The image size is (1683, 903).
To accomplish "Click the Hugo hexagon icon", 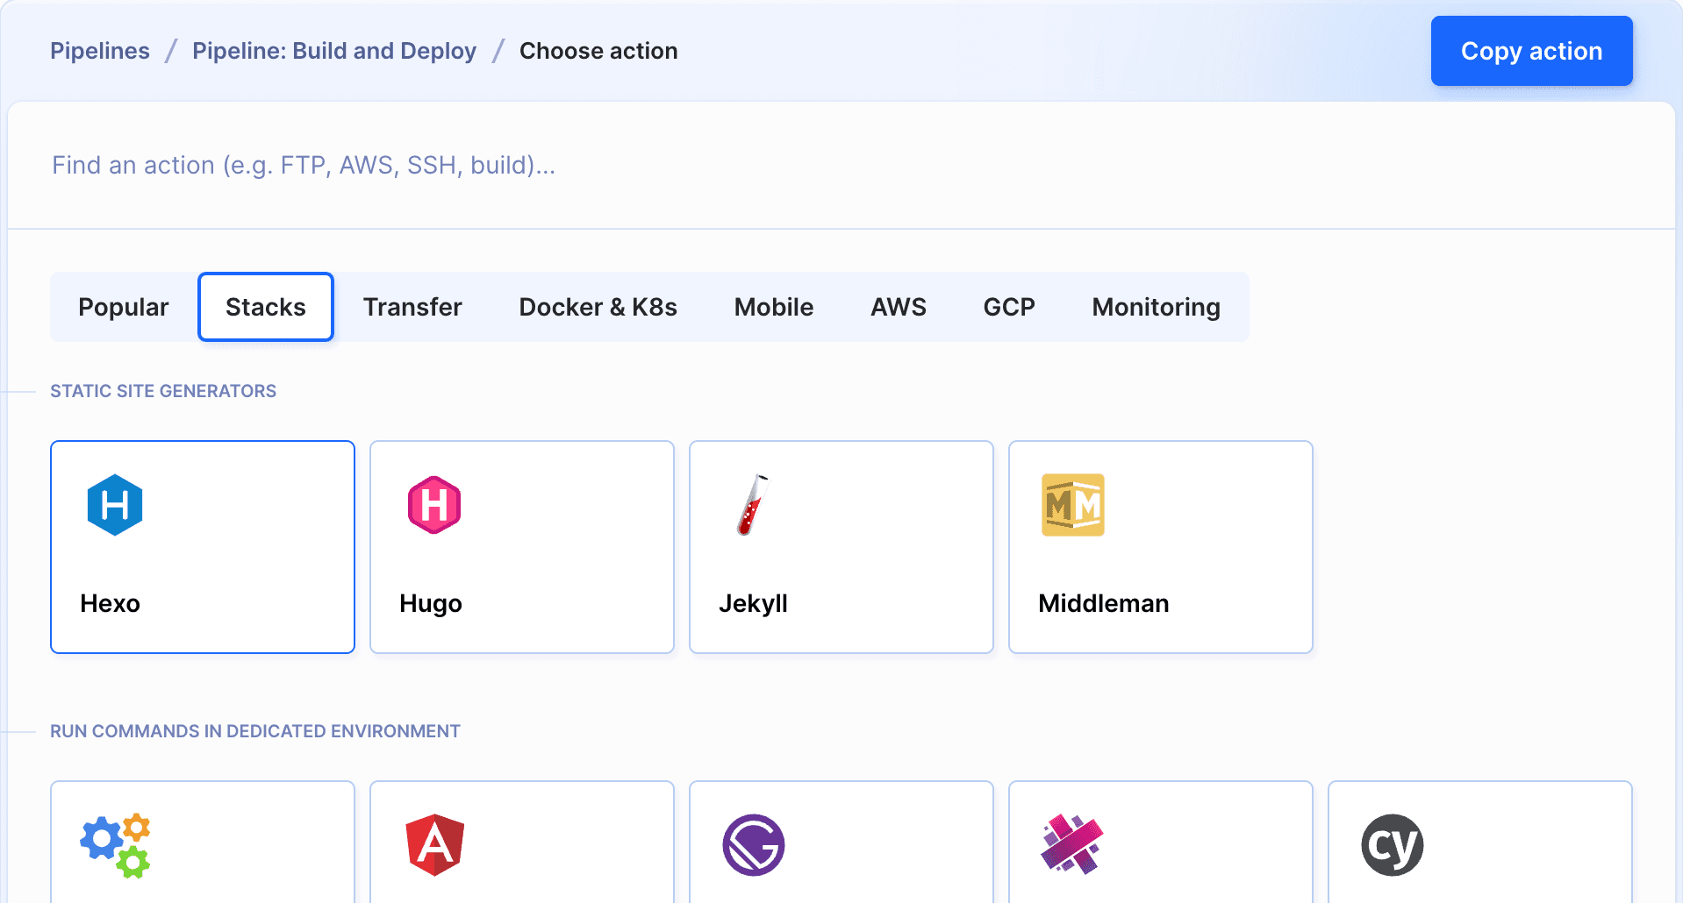I will [x=433, y=505].
